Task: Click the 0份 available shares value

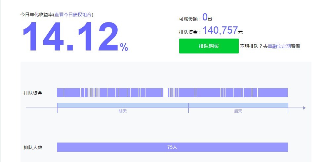Action: click(x=207, y=17)
